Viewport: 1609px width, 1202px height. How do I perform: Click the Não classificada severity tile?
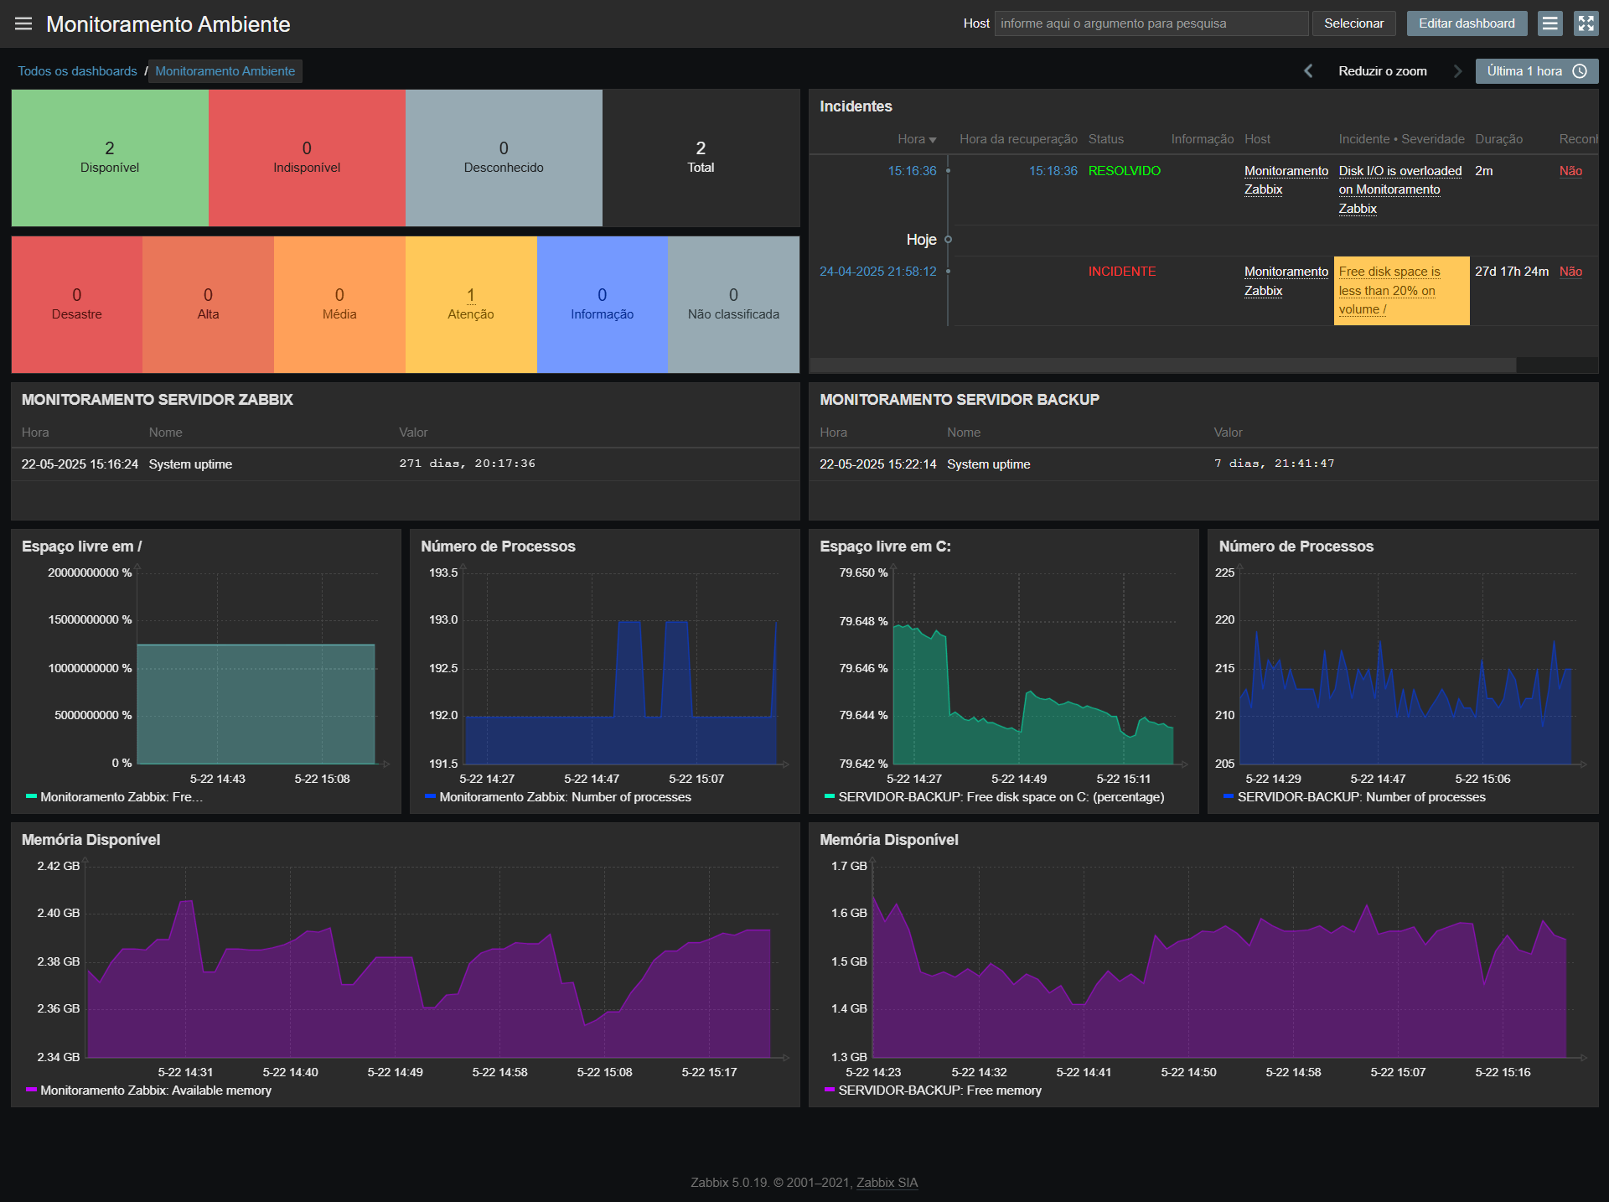pyautogui.click(x=733, y=304)
